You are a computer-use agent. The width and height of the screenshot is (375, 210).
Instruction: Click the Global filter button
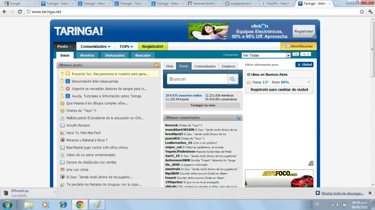[305, 65]
